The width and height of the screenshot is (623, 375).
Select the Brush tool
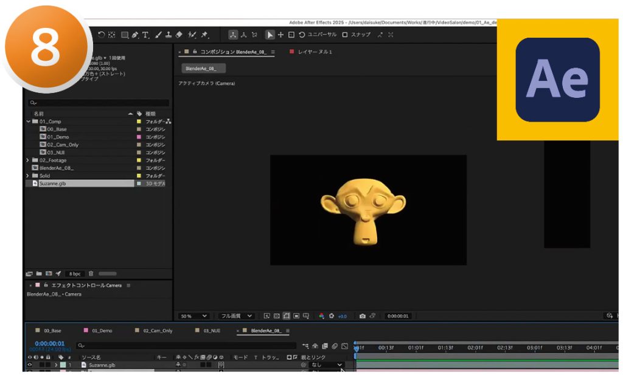click(x=158, y=35)
